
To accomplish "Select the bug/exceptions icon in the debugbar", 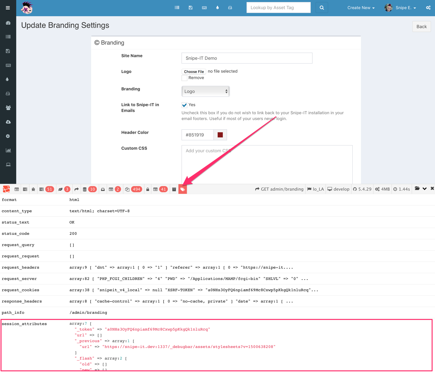I will point(33,189).
